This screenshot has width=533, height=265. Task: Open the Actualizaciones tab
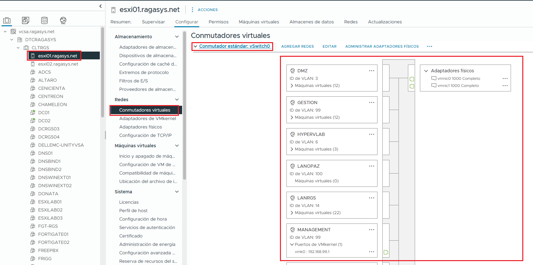pyautogui.click(x=385, y=22)
